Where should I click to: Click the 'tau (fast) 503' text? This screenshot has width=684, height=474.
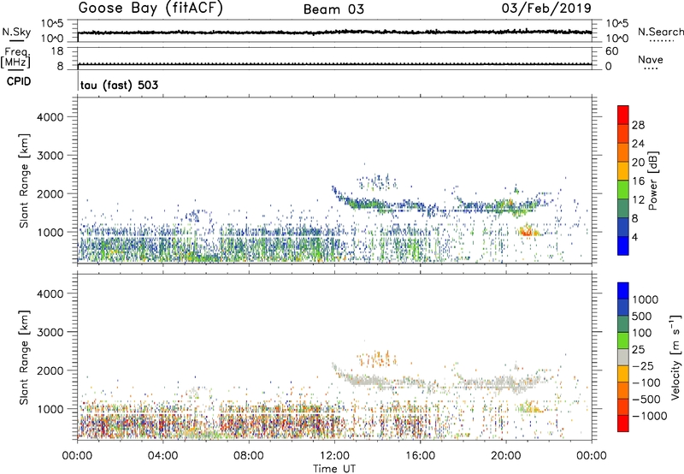point(119,85)
